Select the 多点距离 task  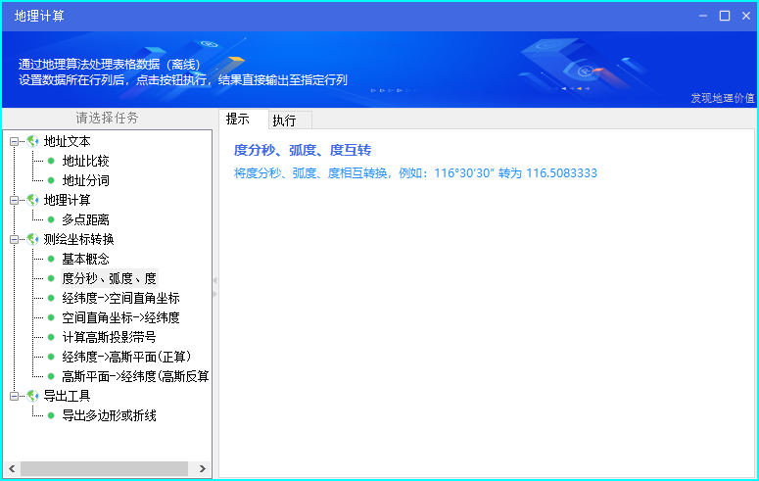coord(85,219)
